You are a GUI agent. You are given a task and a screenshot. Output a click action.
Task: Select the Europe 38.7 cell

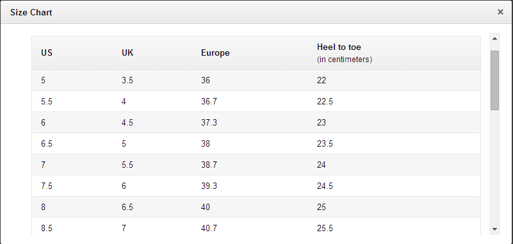(x=209, y=165)
